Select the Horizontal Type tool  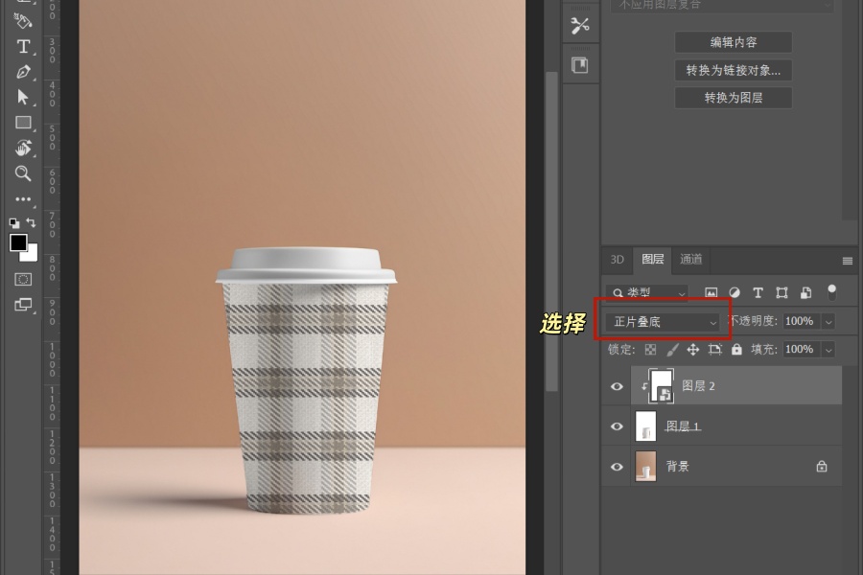click(23, 47)
